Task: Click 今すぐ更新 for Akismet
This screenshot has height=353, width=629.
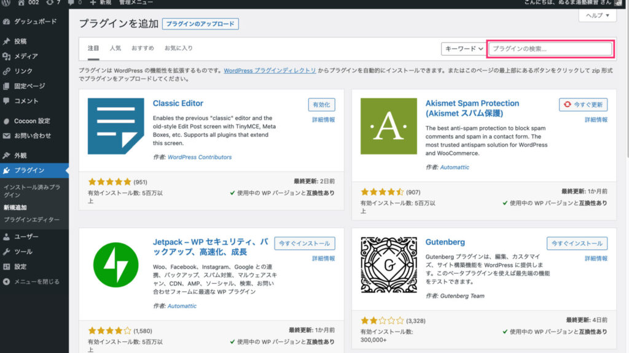Action: tap(583, 104)
